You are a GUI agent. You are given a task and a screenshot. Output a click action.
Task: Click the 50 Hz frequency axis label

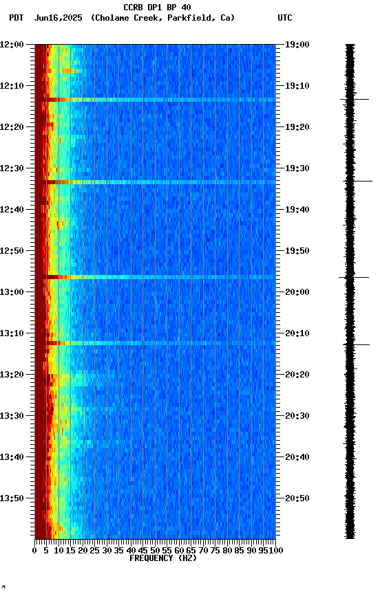[155, 551]
